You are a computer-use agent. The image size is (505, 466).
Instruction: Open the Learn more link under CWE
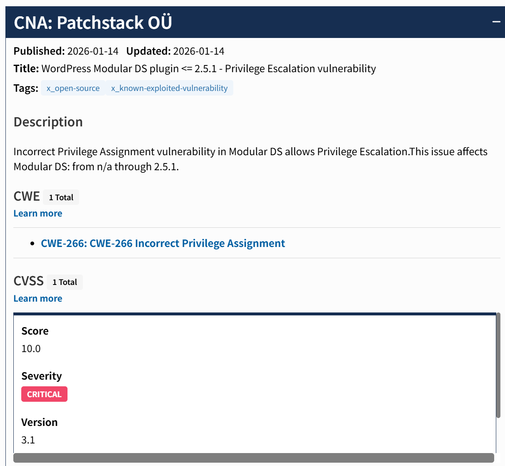tap(38, 213)
